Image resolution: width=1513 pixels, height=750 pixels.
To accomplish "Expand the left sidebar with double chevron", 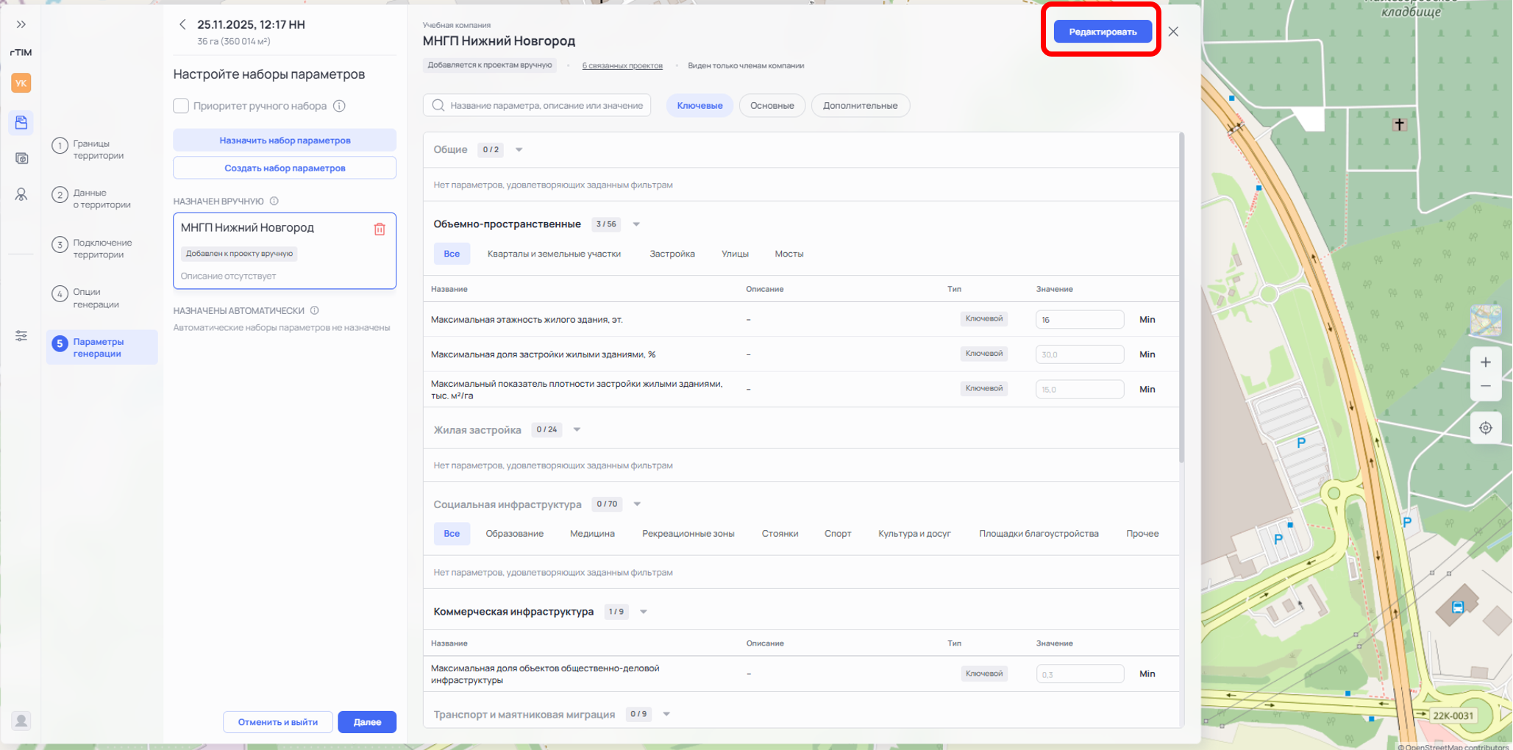I will (x=21, y=24).
